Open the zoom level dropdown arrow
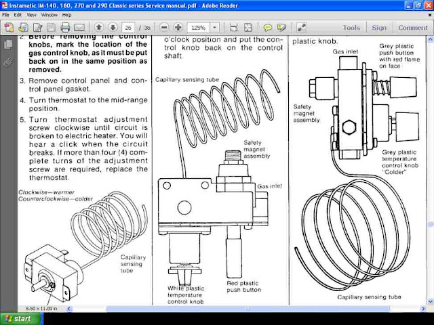Screen dimensions: 434x325 coord(214,27)
